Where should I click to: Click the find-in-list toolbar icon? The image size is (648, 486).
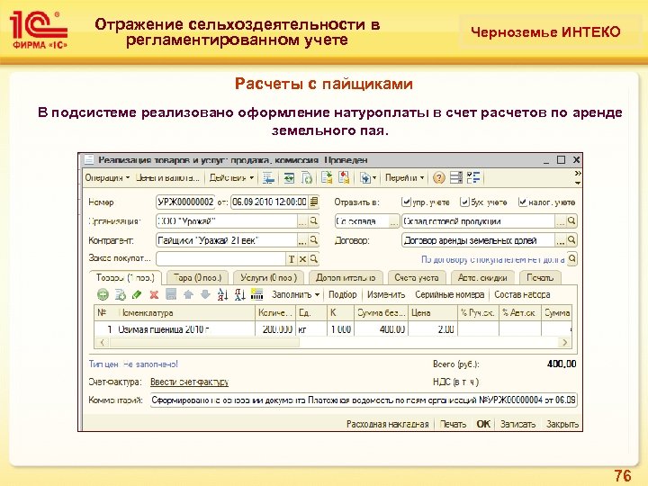click(268, 178)
